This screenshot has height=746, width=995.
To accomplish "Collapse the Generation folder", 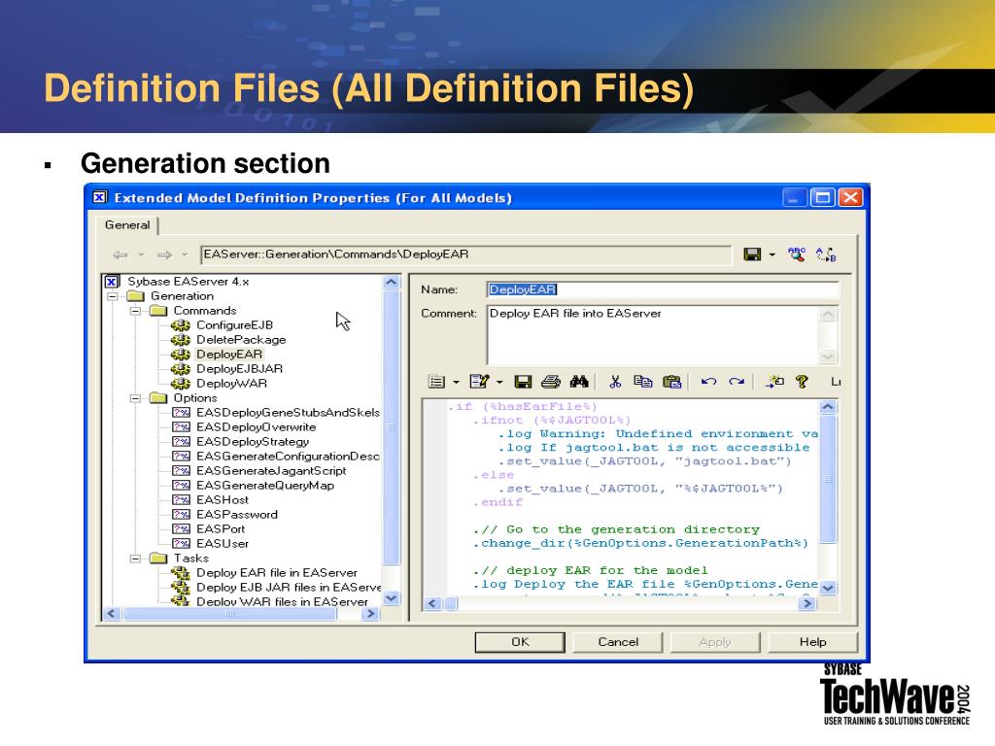I will (x=113, y=296).
